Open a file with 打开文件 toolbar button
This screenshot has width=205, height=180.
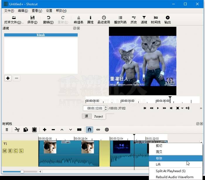tap(14, 20)
